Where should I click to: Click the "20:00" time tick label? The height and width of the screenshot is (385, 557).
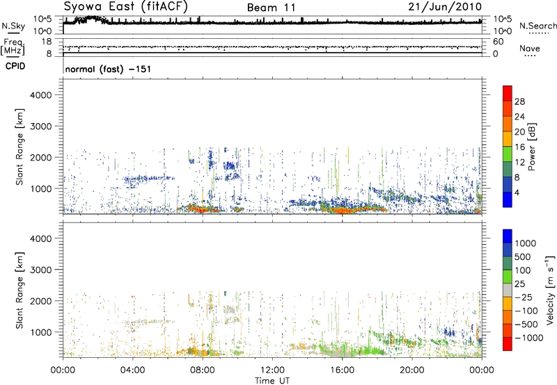(412, 370)
